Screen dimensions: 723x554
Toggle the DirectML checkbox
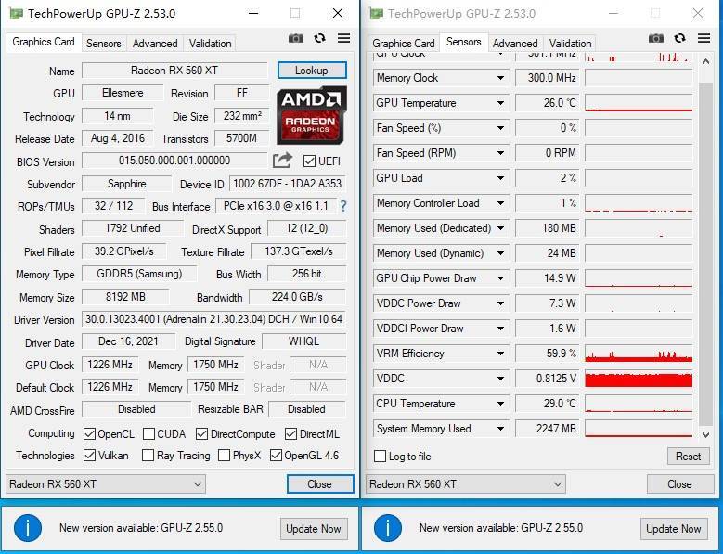click(x=290, y=433)
